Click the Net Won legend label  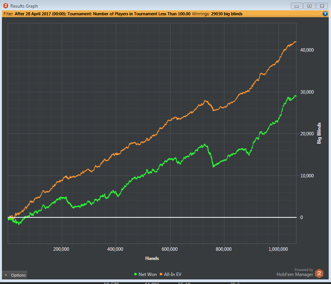pyautogui.click(x=147, y=274)
